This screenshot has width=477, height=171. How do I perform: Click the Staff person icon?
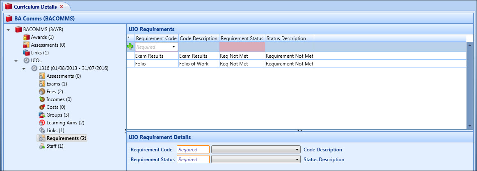[42, 146]
